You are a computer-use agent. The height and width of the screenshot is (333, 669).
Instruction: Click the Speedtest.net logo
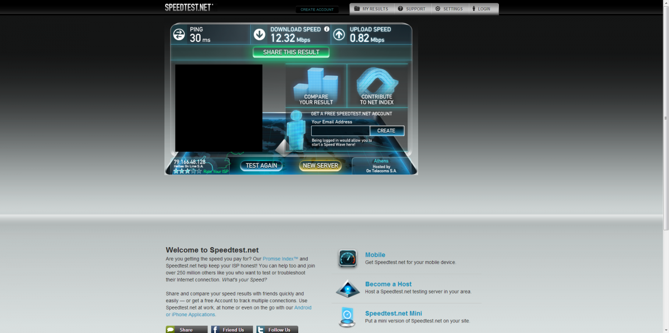(188, 7)
